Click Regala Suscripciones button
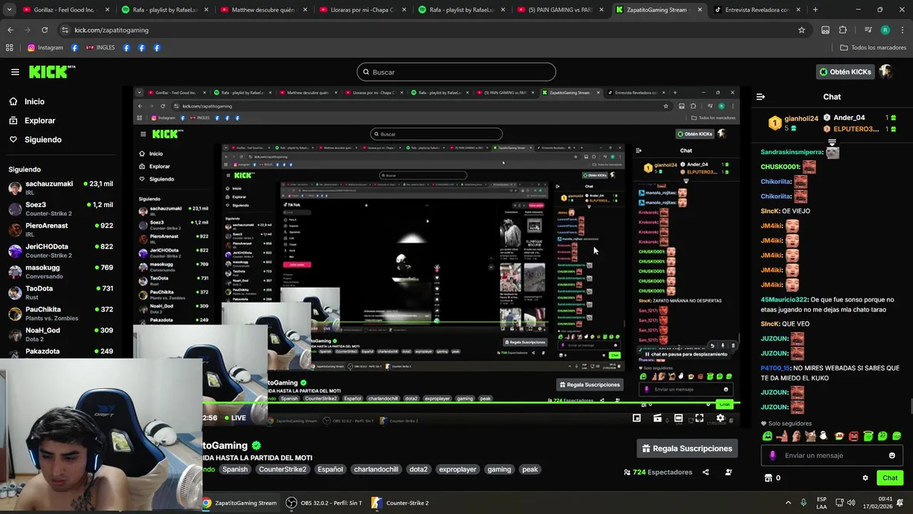913x514 pixels. click(687, 448)
